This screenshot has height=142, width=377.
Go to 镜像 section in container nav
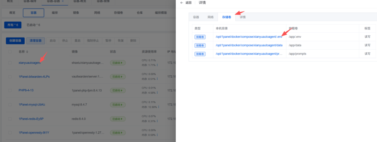[76, 13]
